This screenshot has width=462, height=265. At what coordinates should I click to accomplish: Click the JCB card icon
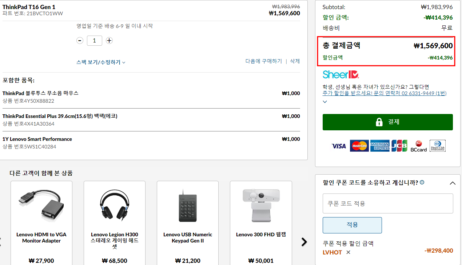pos(399,146)
